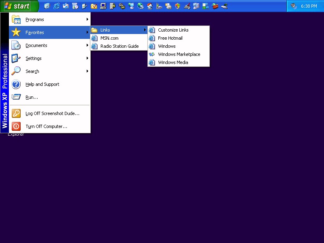324x243 pixels.
Task: Click the security shield icon in taskbar
Action: point(177,6)
